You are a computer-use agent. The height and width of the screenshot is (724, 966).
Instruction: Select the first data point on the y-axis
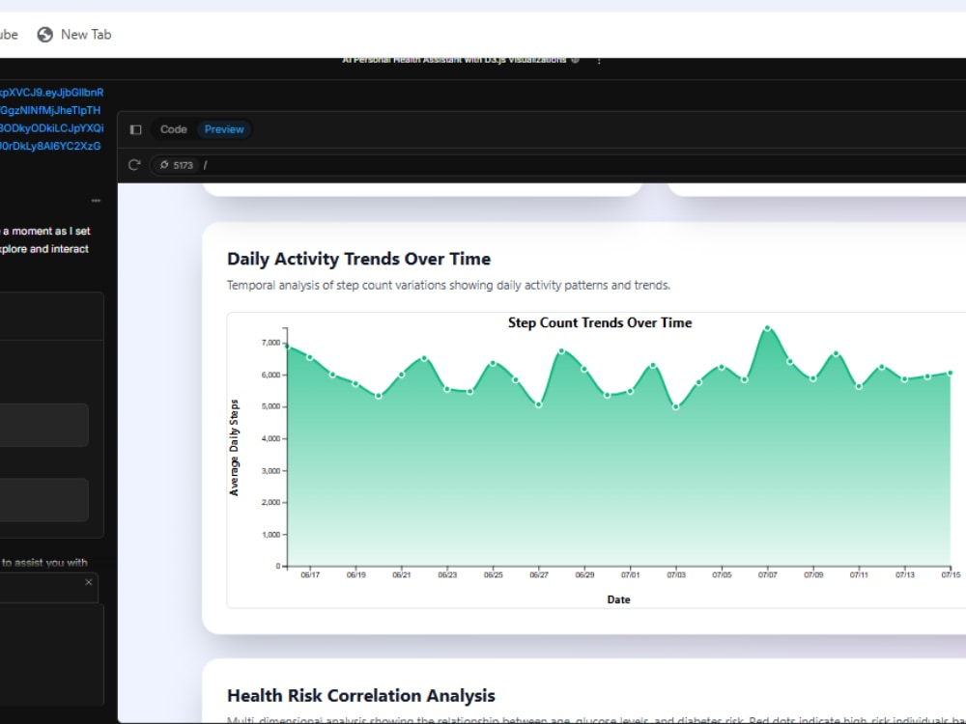287,347
